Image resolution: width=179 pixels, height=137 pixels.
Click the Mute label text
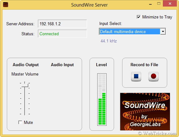28,122
